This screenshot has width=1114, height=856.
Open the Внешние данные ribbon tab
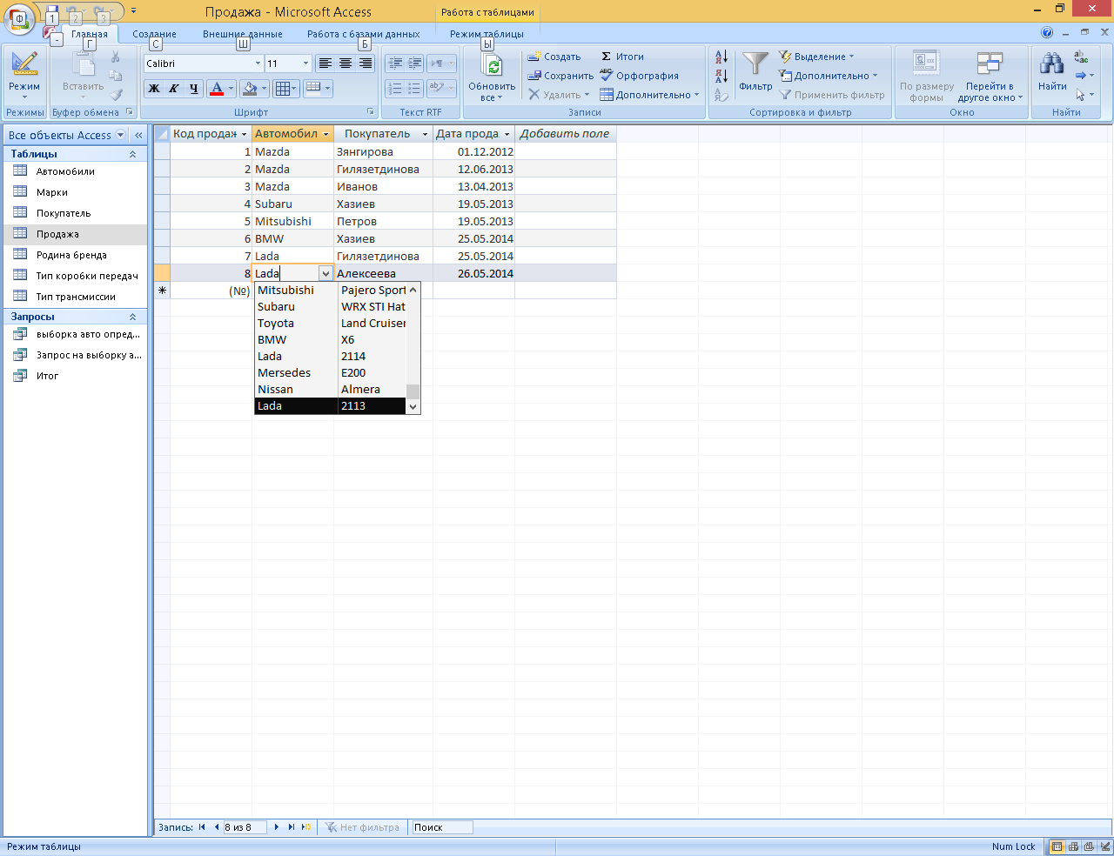pyautogui.click(x=243, y=34)
